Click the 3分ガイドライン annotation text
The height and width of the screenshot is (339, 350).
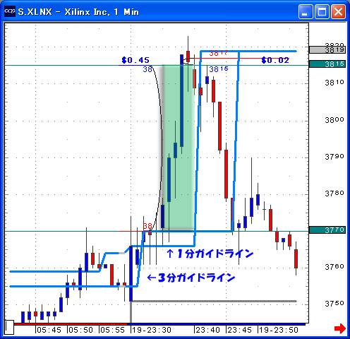pyautogui.click(x=191, y=278)
